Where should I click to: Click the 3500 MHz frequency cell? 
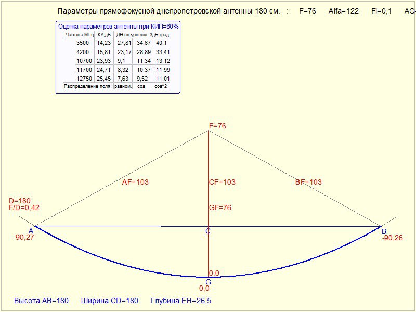pyautogui.click(x=82, y=43)
